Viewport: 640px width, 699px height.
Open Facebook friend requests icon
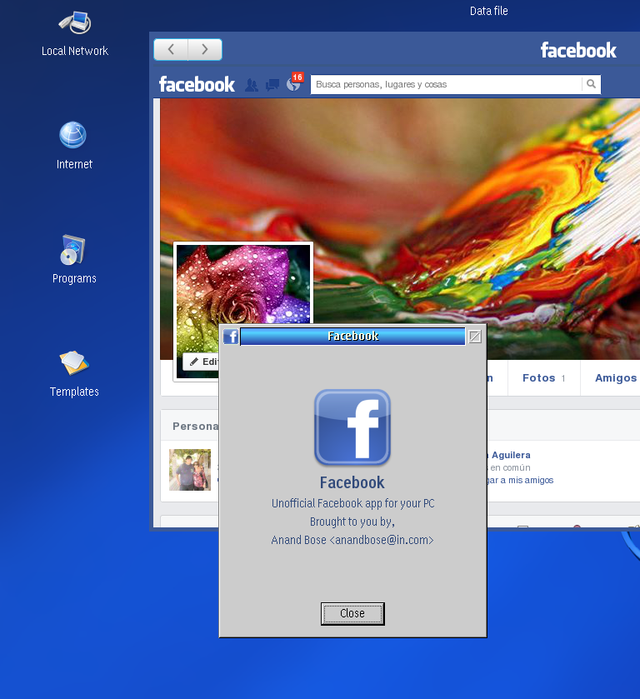coord(252,85)
